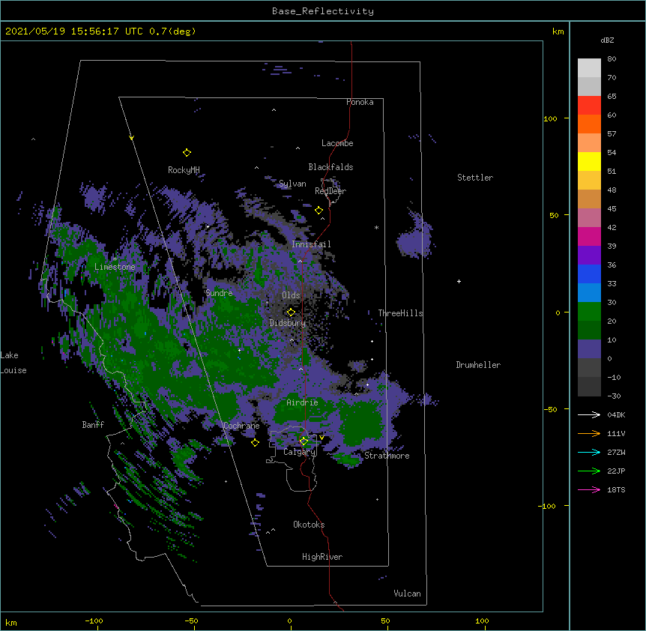Click the Okotoks label
The height and width of the screenshot is (631, 646).
coord(309,525)
